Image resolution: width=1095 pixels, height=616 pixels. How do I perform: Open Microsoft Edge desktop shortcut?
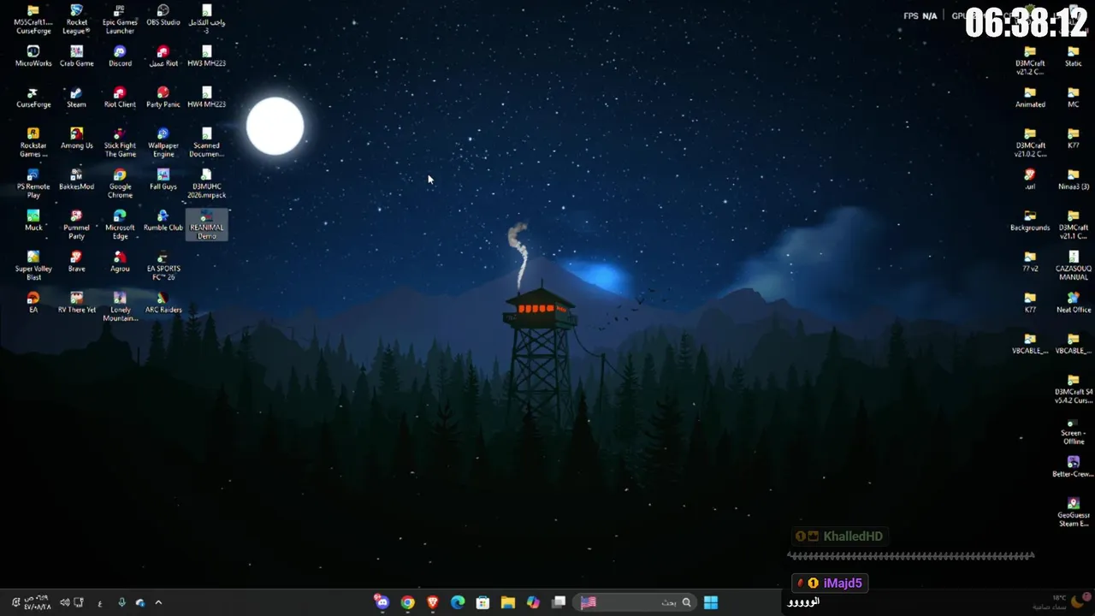(x=120, y=224)
